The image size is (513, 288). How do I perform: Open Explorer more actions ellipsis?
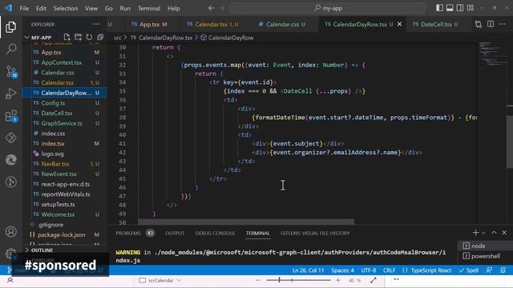tap(96, 24)
